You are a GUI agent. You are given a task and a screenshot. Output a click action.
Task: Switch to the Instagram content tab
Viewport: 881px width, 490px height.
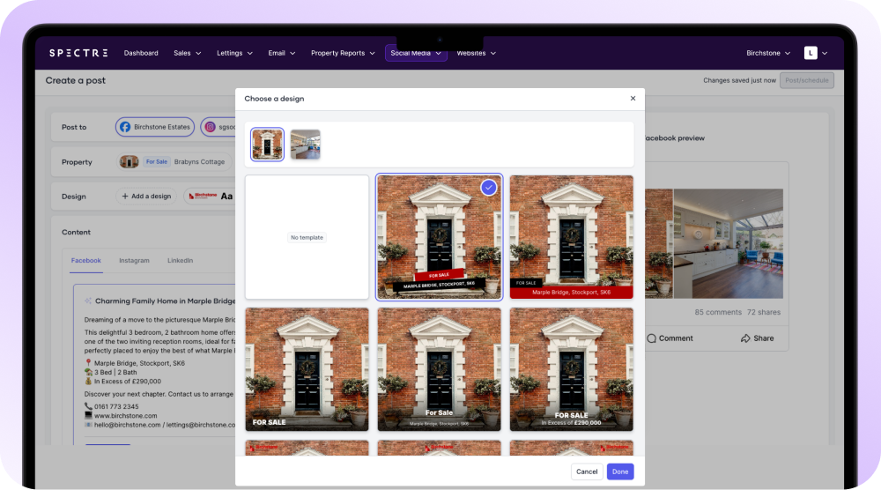pyautogui.click(x=134, y=261)
